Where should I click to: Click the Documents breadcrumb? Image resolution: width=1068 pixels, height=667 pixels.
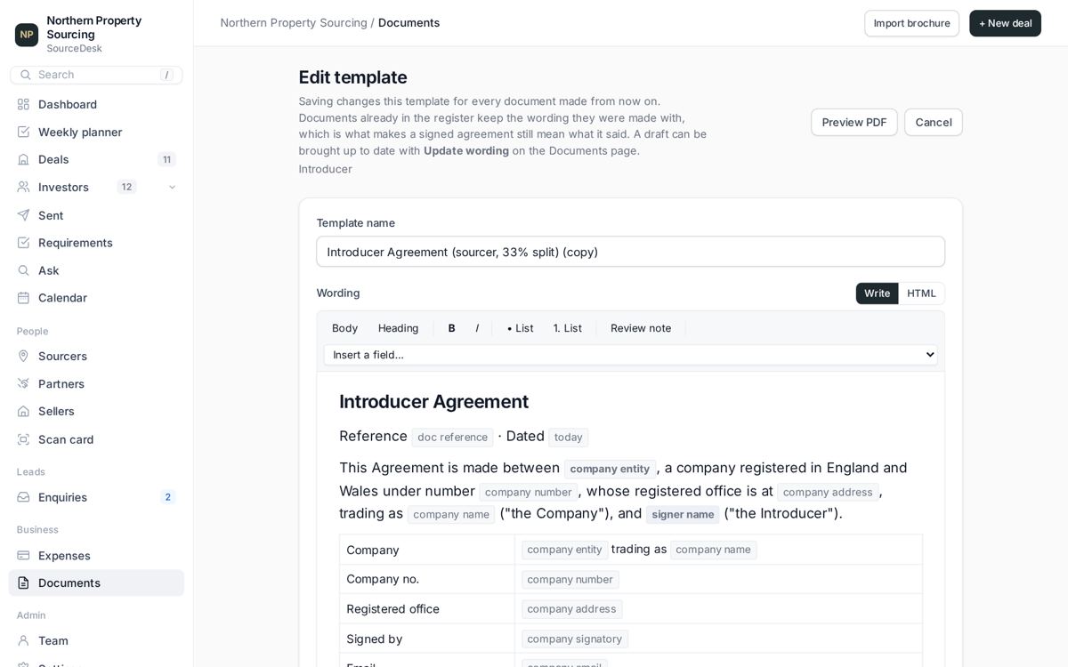tap(409, 23)
